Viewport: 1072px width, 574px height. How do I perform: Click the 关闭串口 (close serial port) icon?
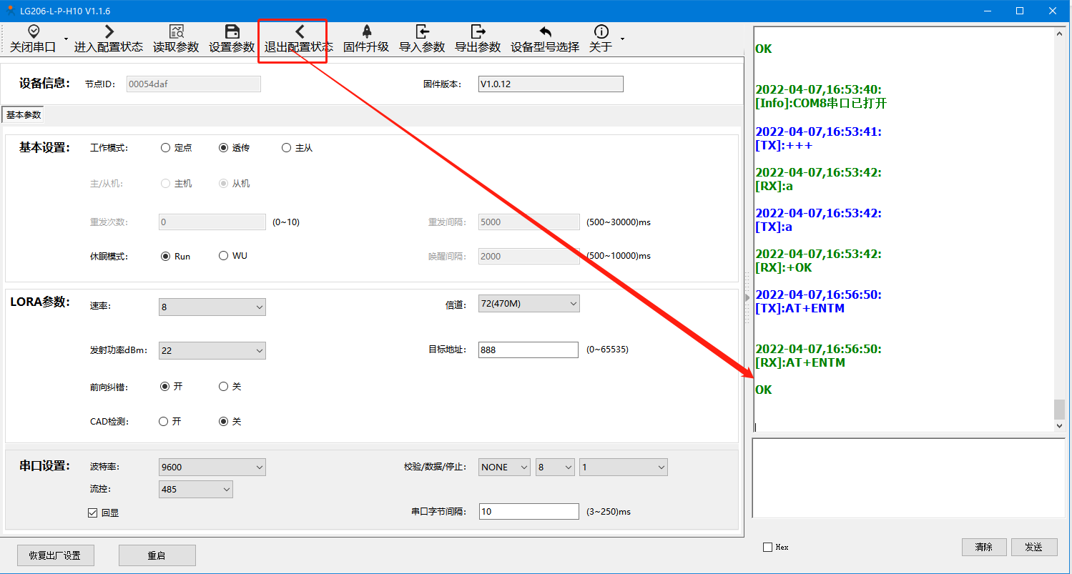[x=33, y=31]
